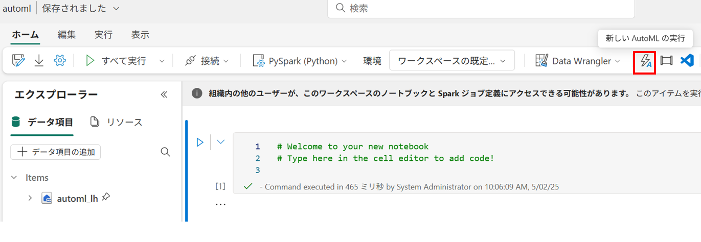Open the workspace default environment dropdown
The height and width of the screenshot is (242, 701).
451,61
